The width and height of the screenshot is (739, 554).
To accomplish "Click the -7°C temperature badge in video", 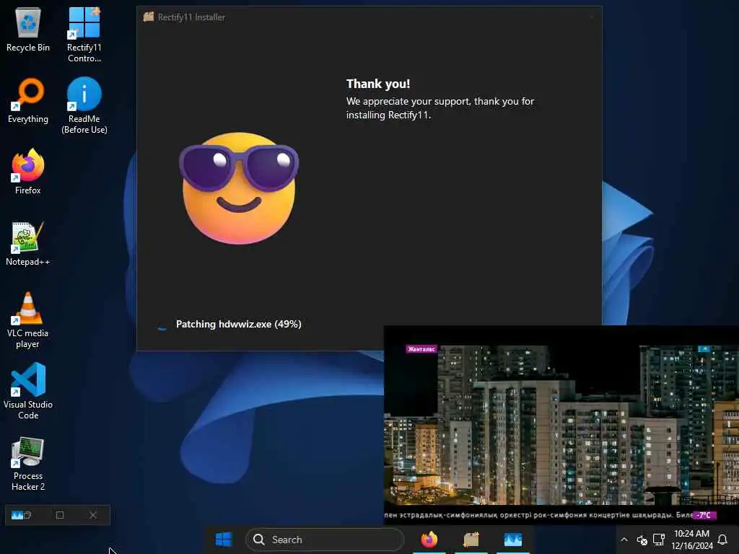I will [x=704, y=515].
